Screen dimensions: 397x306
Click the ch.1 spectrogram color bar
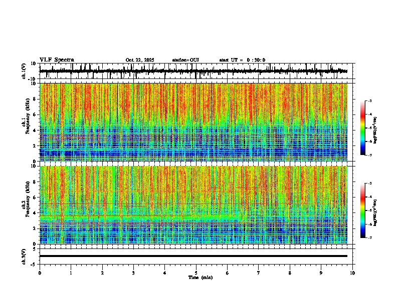coord(363,128)
